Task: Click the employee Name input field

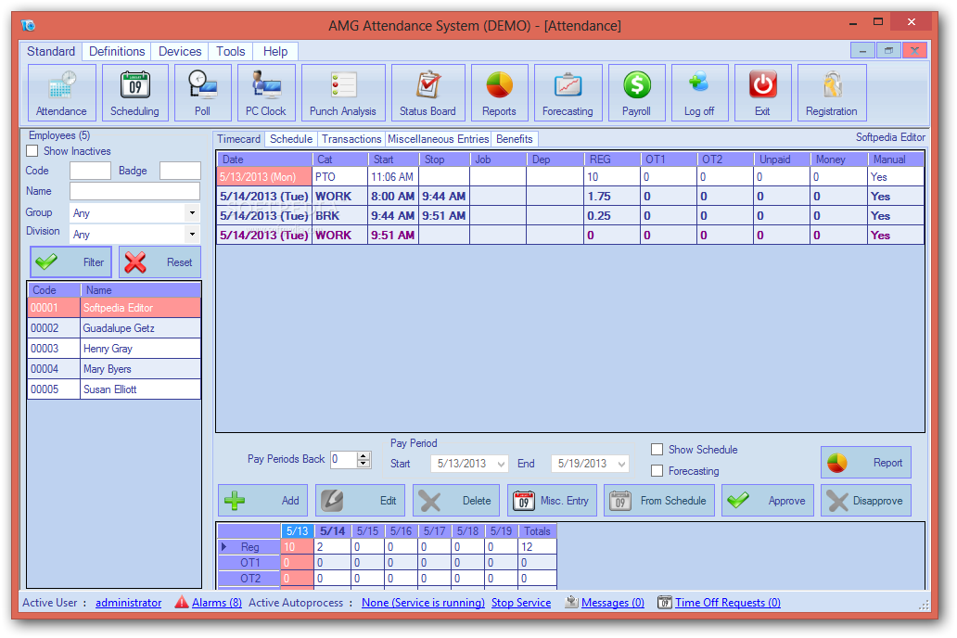Action: pos(134,191)
